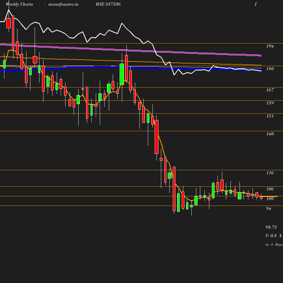The image size is (283, 283).
Task: Click the large green candle near 180 level
Action: tap(122, 74)
